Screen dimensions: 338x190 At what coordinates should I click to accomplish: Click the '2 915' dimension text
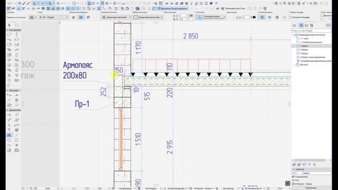tap(170, 147)
